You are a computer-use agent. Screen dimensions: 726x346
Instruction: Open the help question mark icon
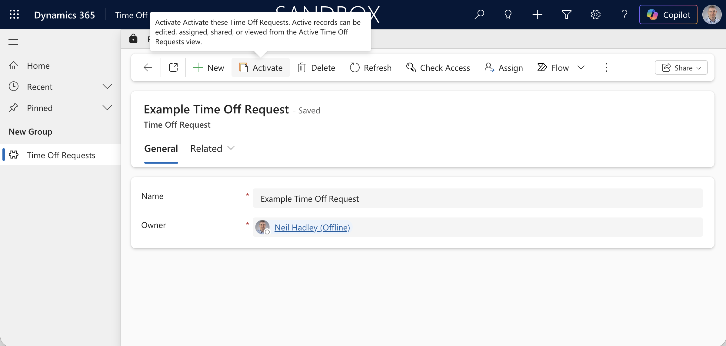coord(624,15)
